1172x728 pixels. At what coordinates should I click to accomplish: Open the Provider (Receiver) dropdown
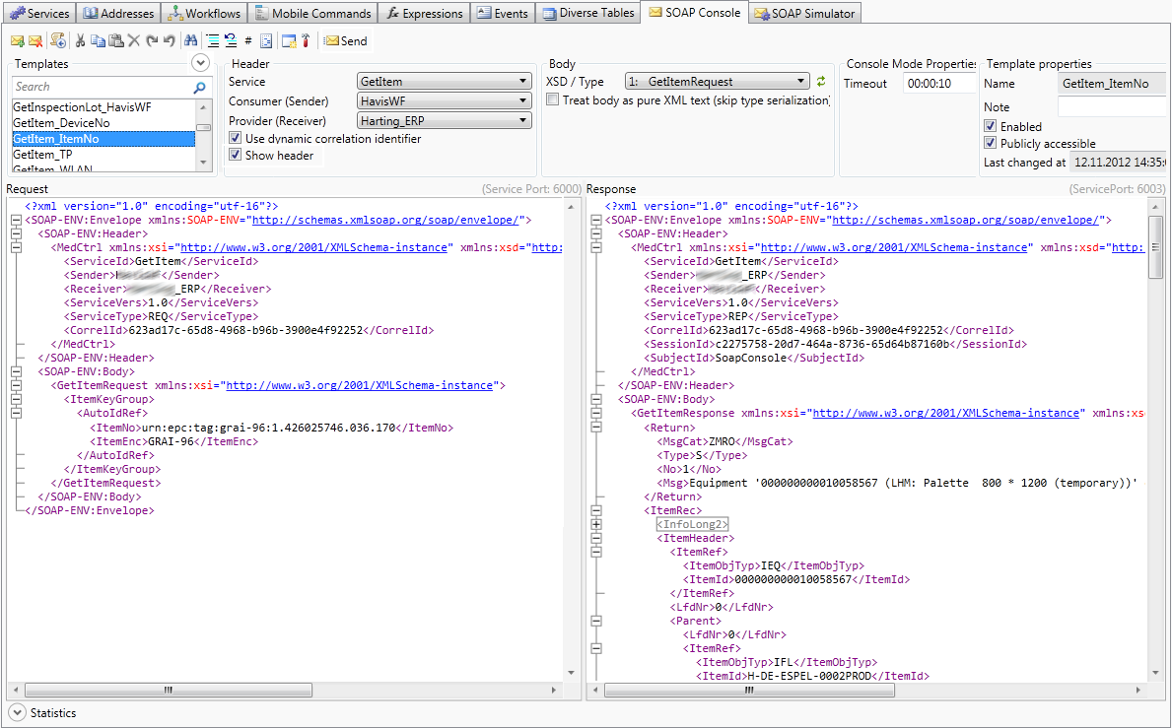click(x=444, y=120)
